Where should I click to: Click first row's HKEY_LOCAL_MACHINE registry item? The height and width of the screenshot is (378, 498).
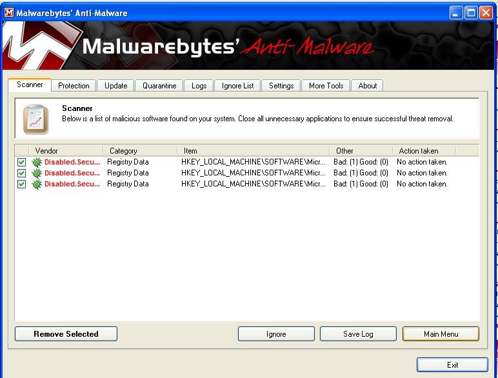click(x=253, y=162)
